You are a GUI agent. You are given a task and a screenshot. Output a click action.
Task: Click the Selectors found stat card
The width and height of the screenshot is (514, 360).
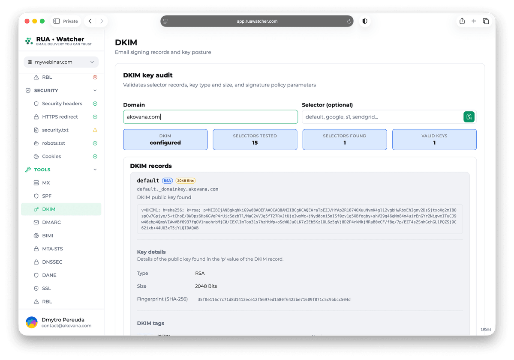coord(345,140)
